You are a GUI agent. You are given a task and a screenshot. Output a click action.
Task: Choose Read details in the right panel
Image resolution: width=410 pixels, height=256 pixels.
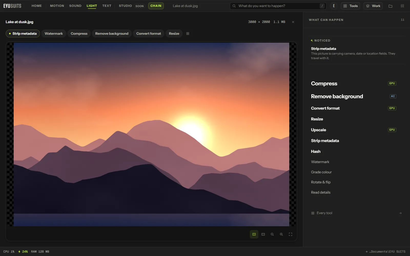354,192
